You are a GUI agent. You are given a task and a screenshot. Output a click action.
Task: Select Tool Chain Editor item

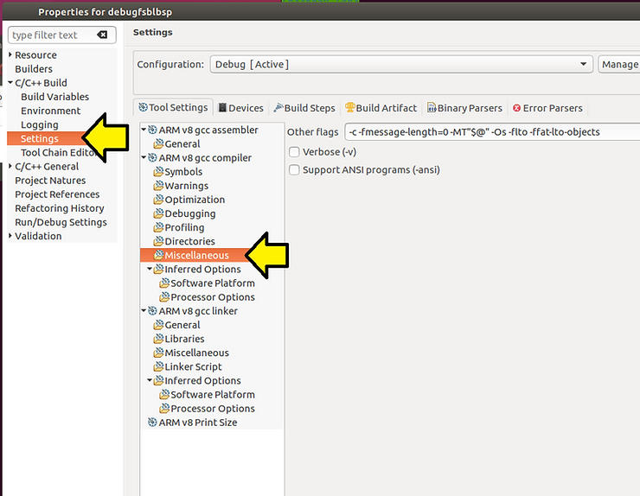coord(58,153)
